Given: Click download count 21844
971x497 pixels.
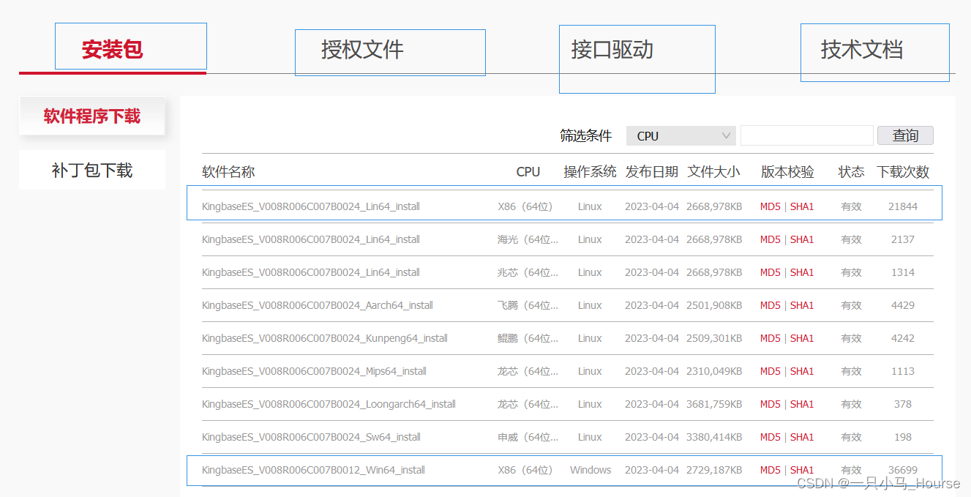Looking at the screenshot, I should click(x=903, y=206).
